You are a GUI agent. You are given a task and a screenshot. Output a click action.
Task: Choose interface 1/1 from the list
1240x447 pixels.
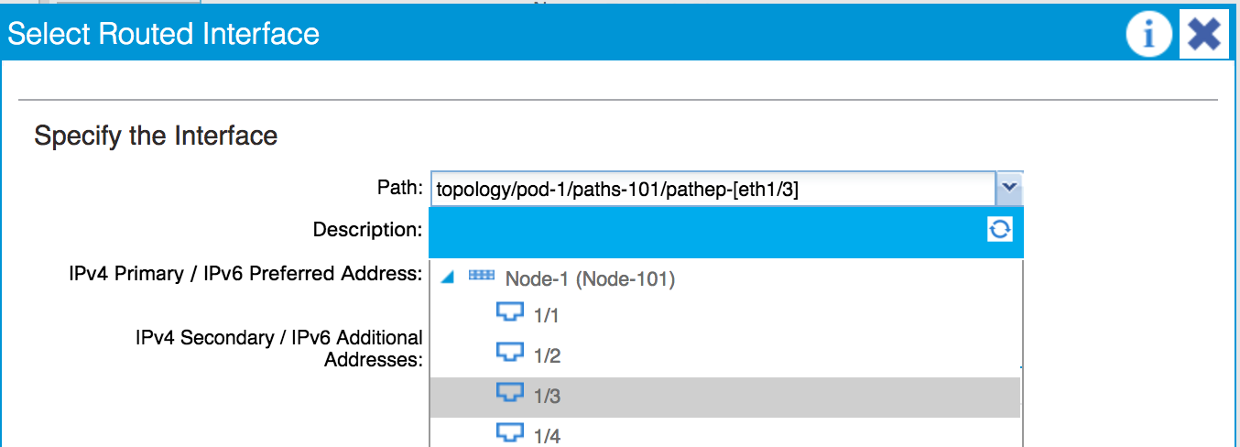546,316
